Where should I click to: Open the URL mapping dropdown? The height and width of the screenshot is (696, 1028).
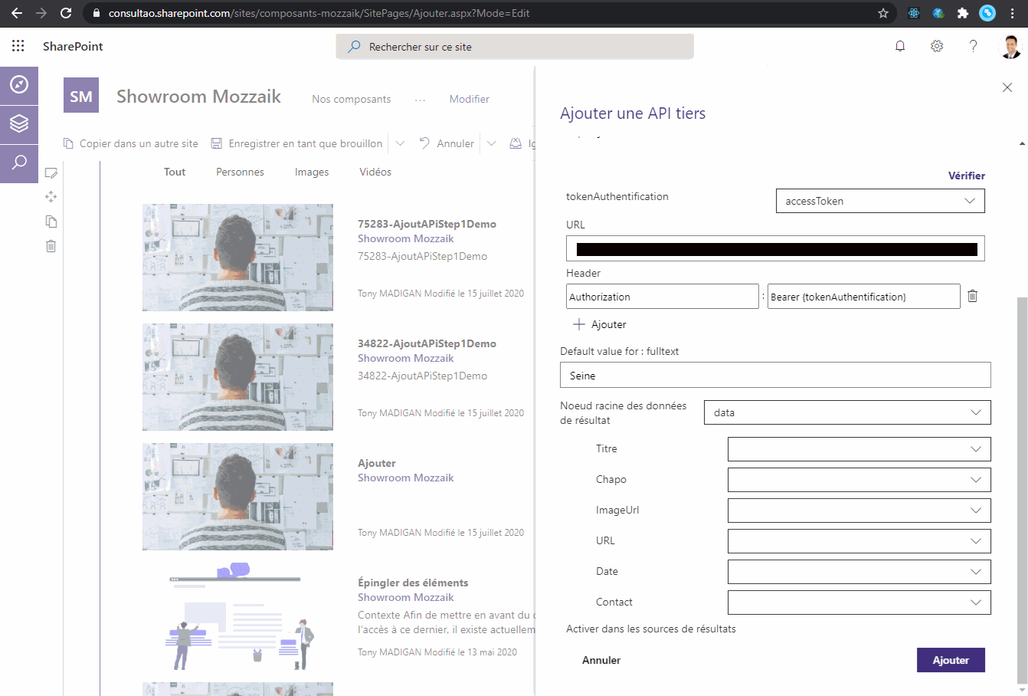pyautogui.click(x=859, y=541)
